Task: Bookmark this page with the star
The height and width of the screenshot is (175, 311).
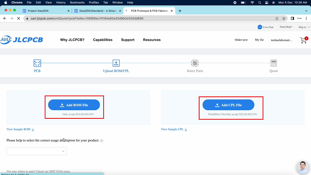Action: coord(284,19)
